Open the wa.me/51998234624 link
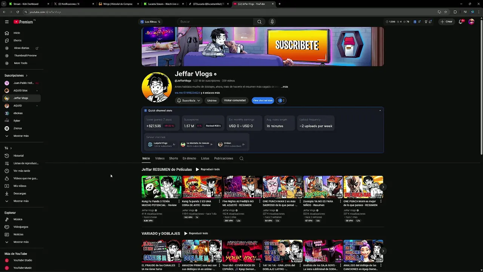This screenshot has width=483, height=272. 187,93
